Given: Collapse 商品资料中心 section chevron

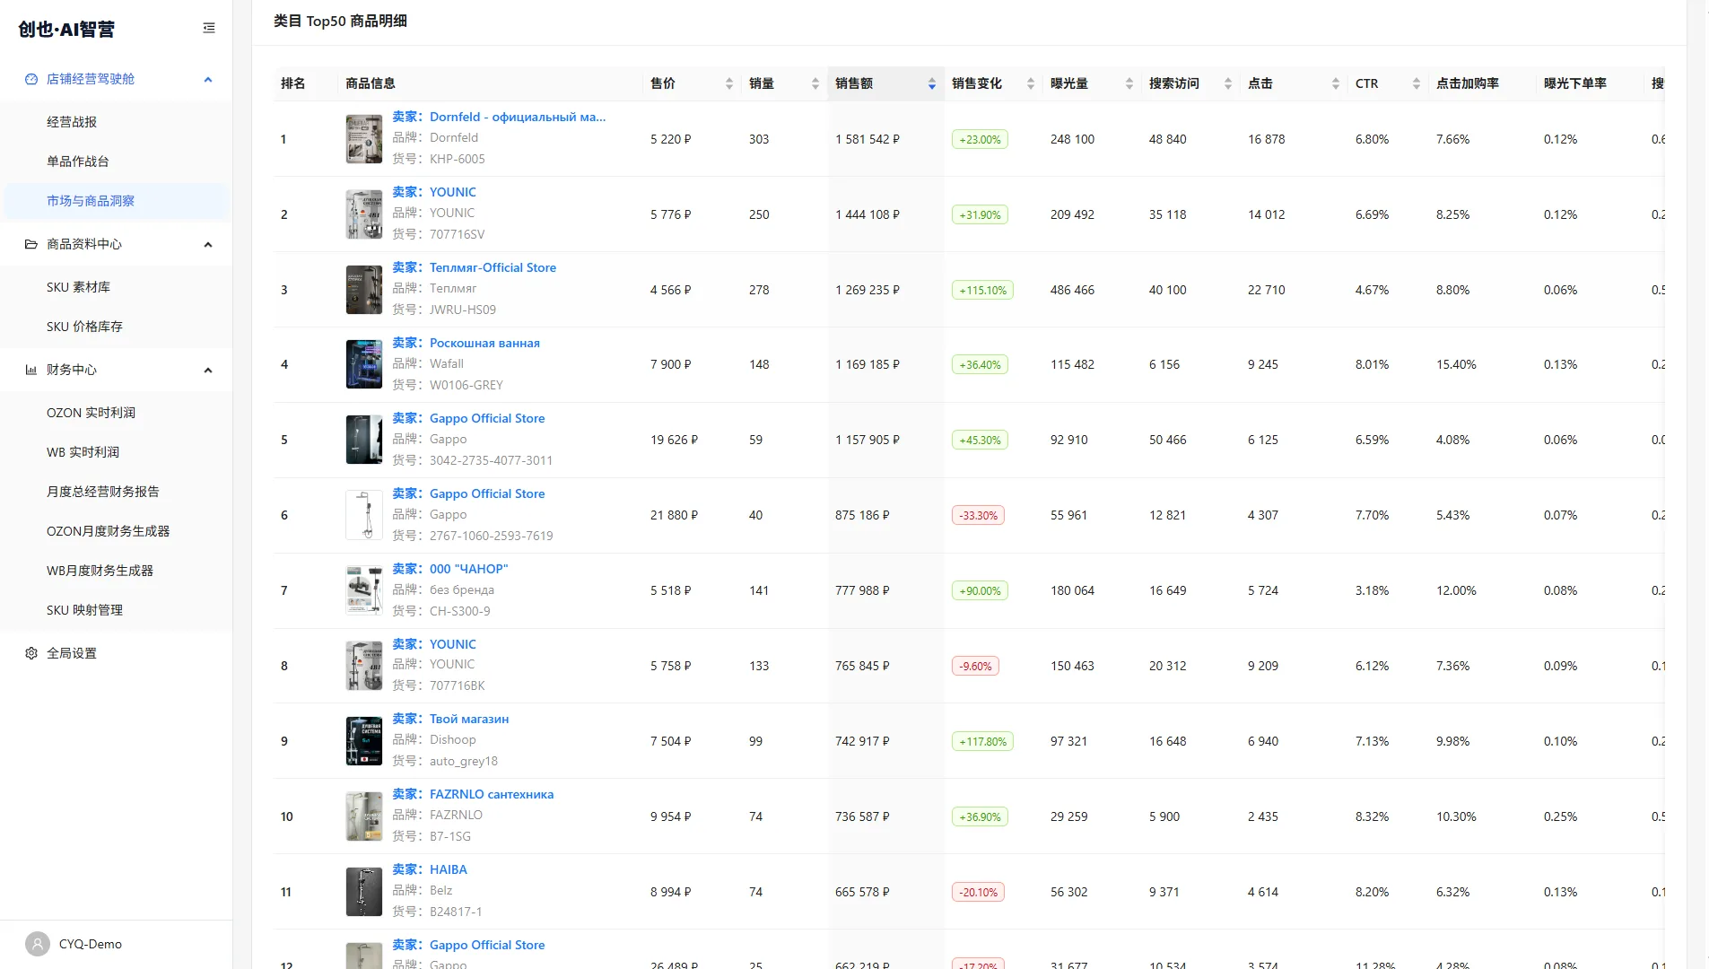Looking at the screenshot, I should (x=208, y=244).
